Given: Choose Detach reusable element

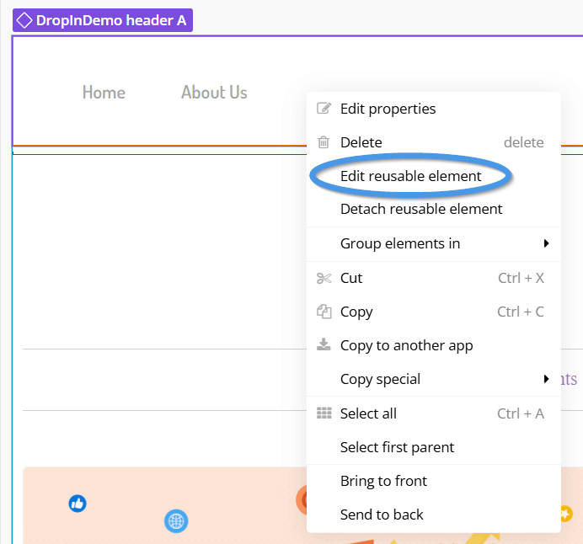Looking at the screenshot, I should point(421,209).
